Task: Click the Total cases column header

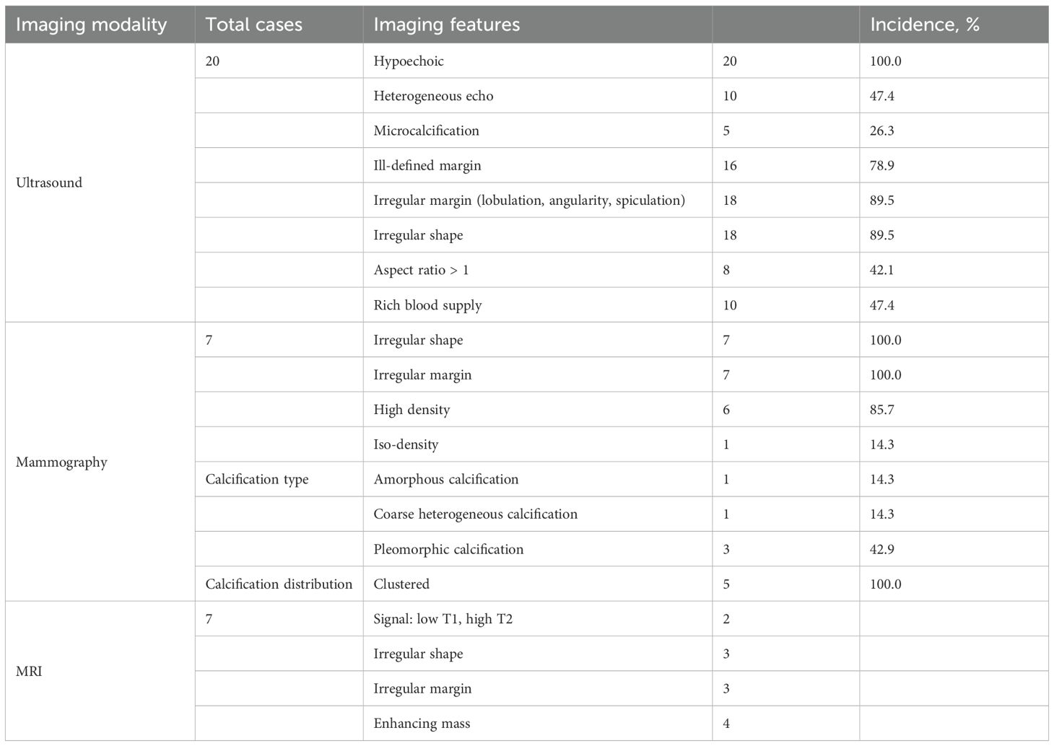Action: click(253, 25)
